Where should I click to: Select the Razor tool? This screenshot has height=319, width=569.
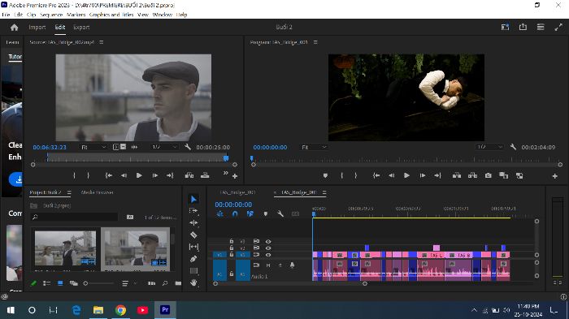[193, 235]
